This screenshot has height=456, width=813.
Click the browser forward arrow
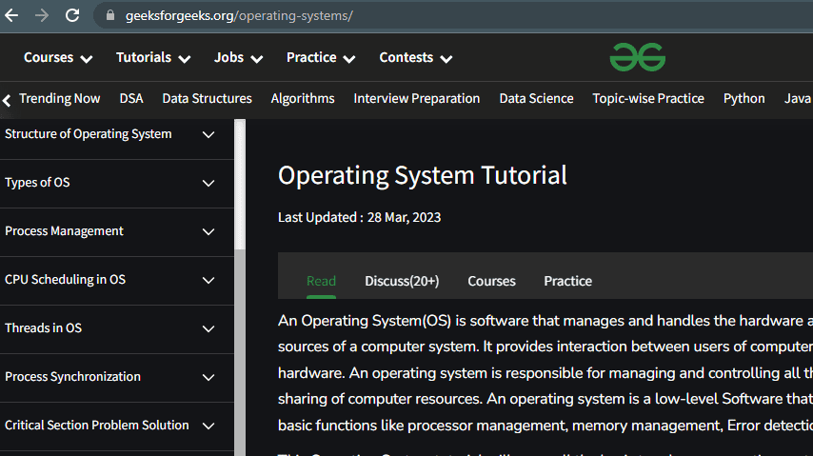tap(42, 15)
